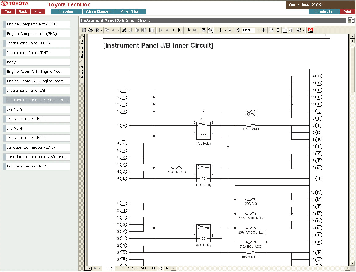Zoom out with the minus button
Viewport: 356px width, 272px height.
tap(239, 30)
